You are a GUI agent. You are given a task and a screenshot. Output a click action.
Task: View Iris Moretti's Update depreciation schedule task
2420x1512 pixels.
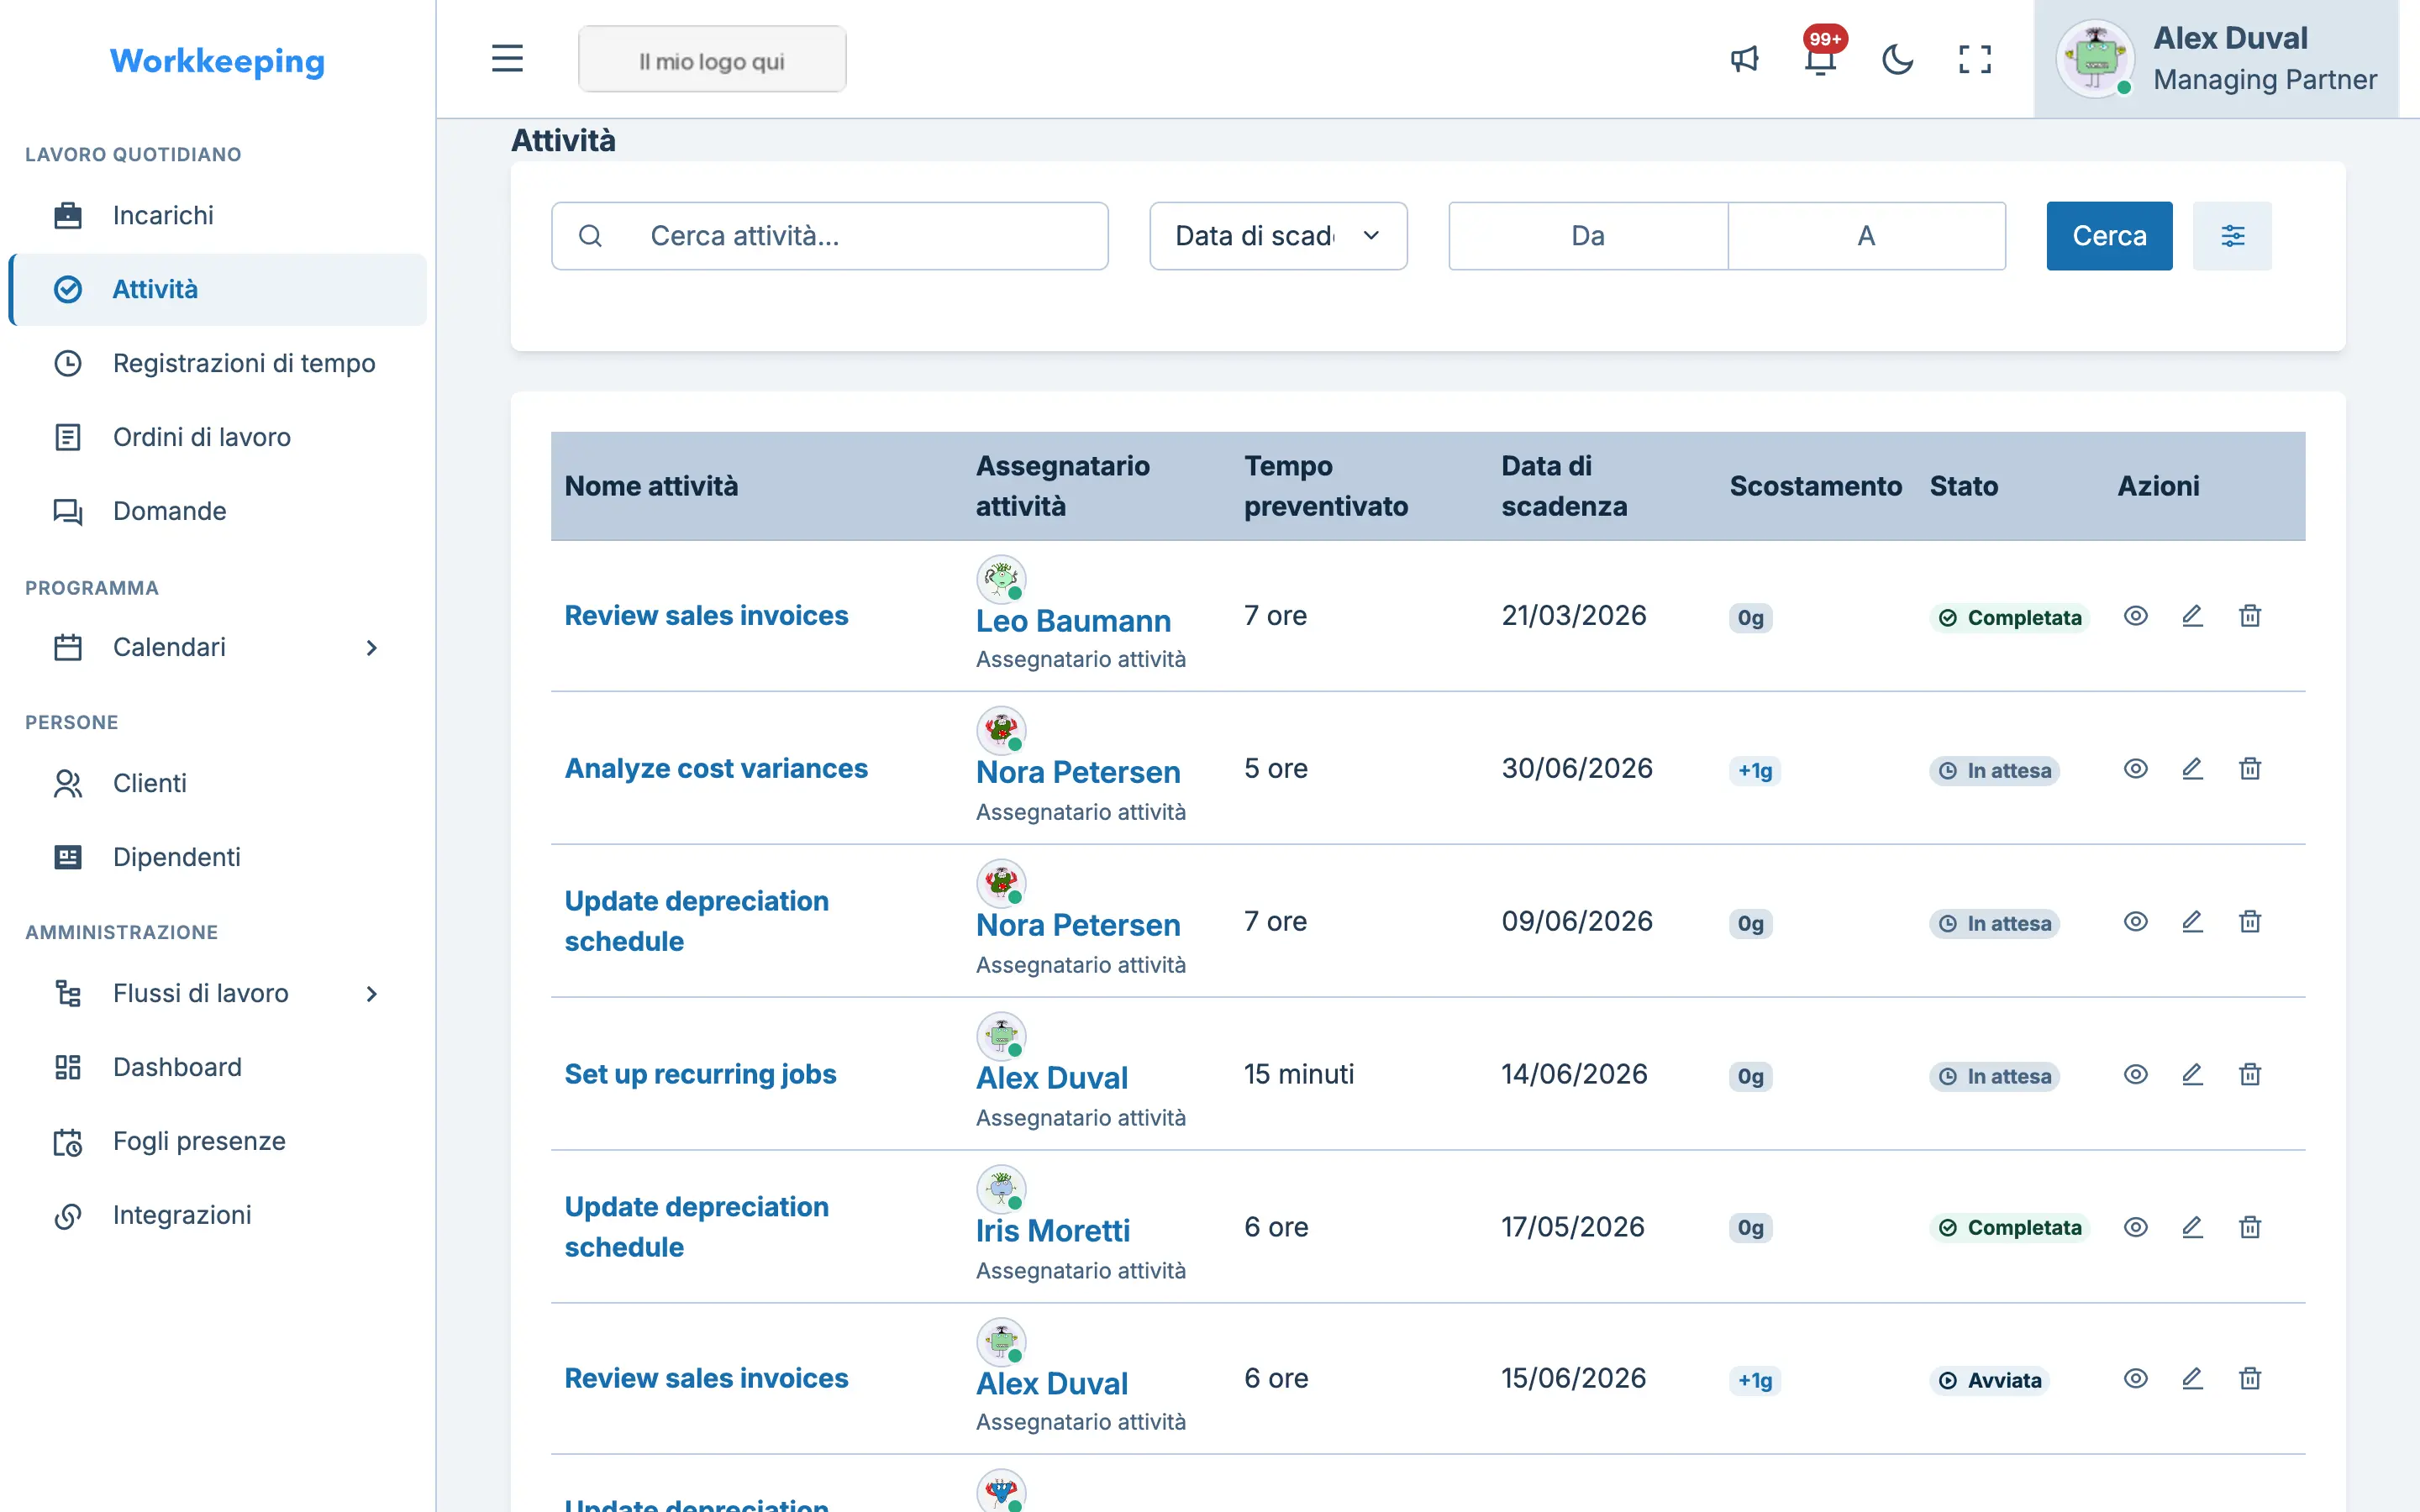[2135, 1228]
